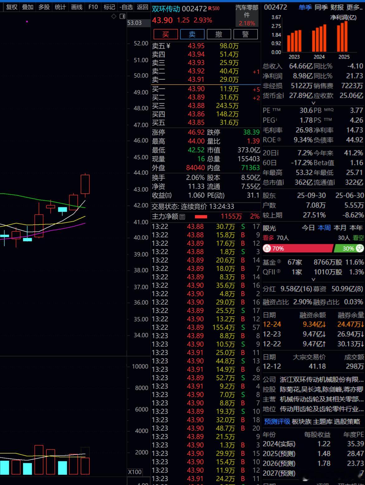Viewport: 365px width, 485px height.
Task: Open the 汽车零部件 sector box
Action: [x=247, y=15]
